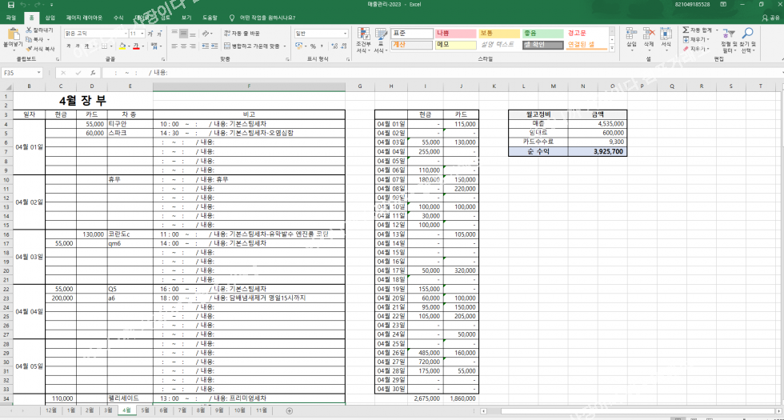The image size is (784, 420).
Task: Click the AutoSum (자동 합계) sigma icon
Action: tap(685, 30)
